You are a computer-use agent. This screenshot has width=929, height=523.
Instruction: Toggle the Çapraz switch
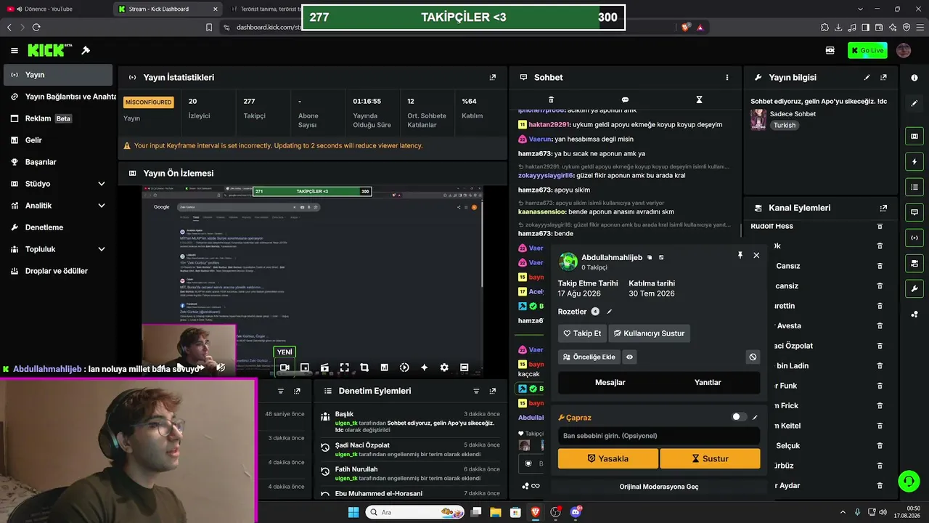pos(739,417)
